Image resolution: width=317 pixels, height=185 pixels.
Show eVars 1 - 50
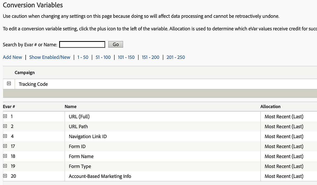(83, 57)
